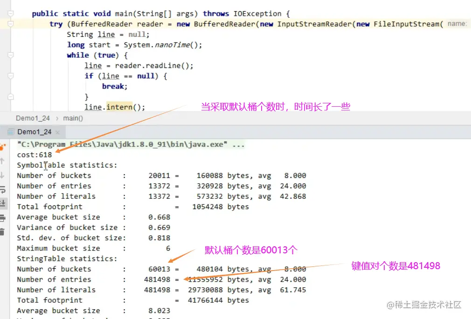Click 42.868 average in SymbolTable literals
471x319 pixels.
[x=293, y=196]
